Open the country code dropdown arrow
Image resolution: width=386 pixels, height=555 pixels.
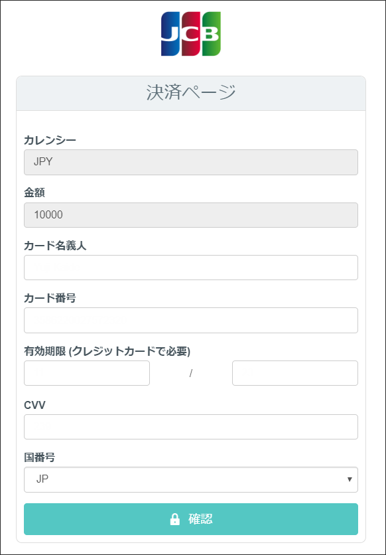pyautogui.click(x=350, y=479)
